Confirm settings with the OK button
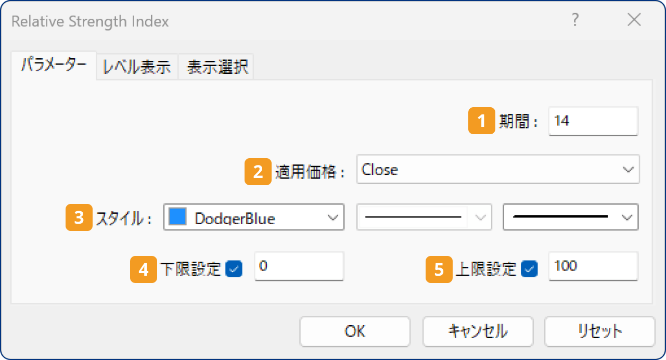Screen dimensions: 666x360 click(x=354, y=331)
